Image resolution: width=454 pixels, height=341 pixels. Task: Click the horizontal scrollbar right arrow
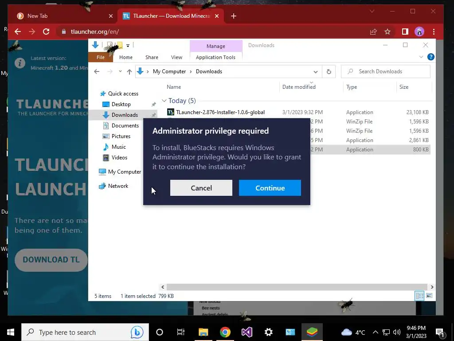click(432, 287)
